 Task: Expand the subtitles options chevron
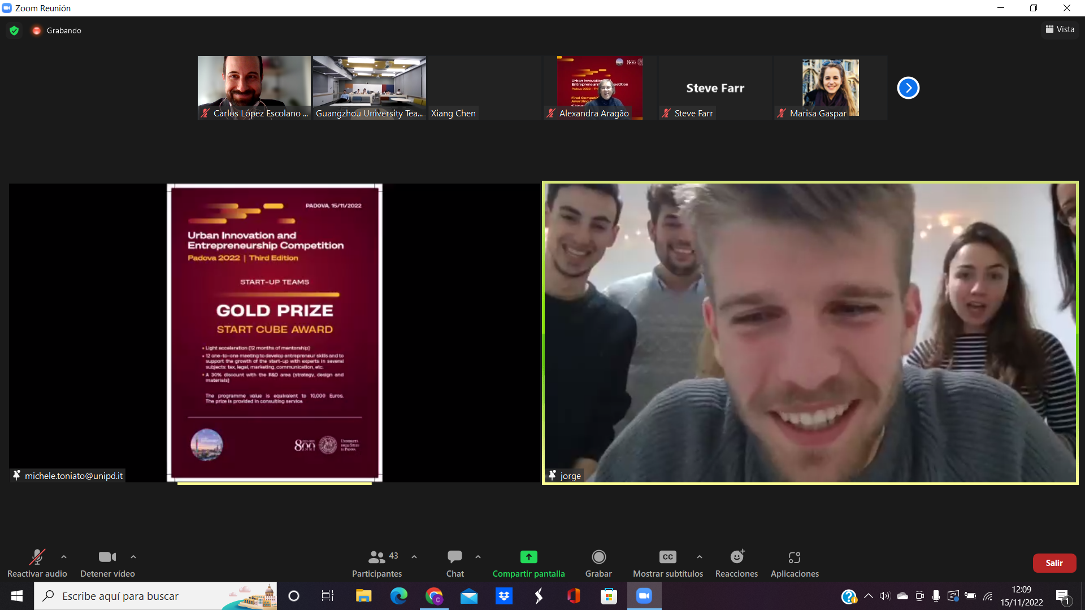(700, 557)
